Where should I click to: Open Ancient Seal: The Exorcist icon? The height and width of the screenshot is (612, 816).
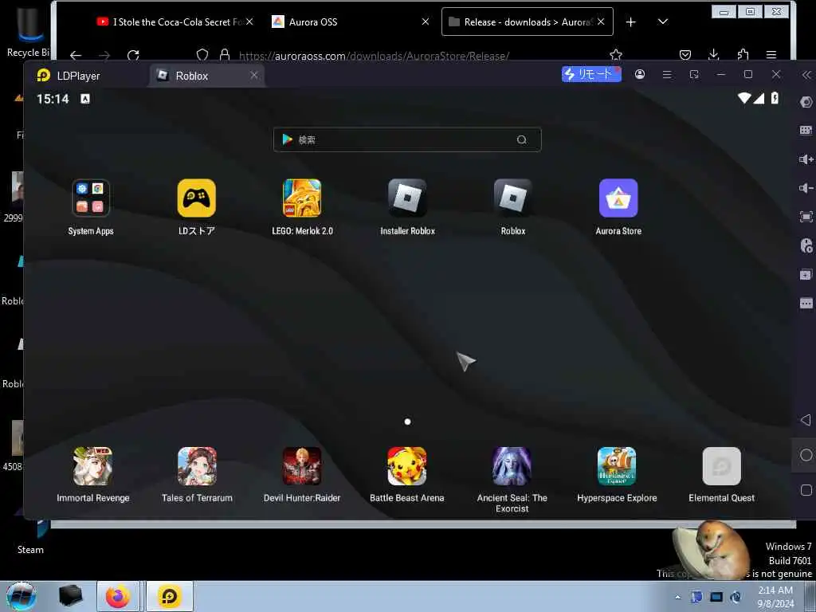(512, 466)
